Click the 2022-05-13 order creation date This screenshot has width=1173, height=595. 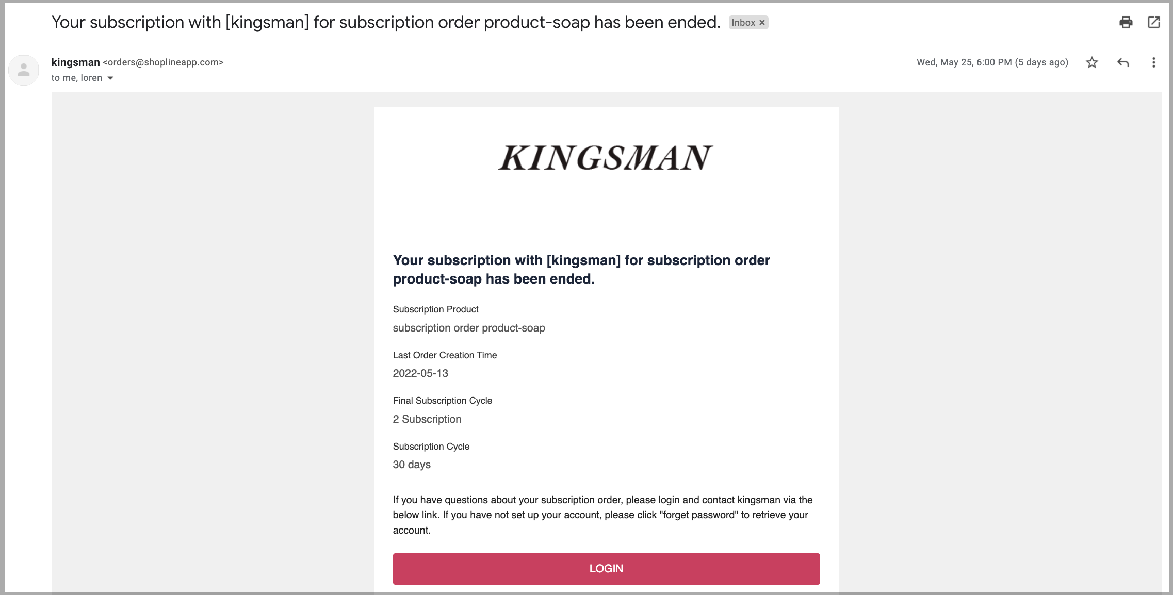(x=420, y=373)
